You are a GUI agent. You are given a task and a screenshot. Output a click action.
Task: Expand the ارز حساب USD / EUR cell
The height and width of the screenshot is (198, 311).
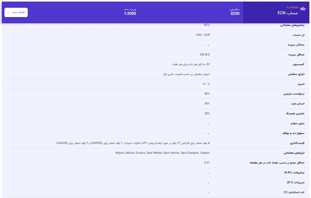click(203, 35)
